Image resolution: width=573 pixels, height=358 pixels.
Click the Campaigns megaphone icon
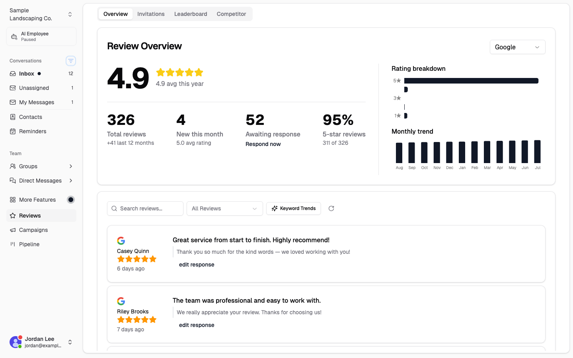pos(13,230)
